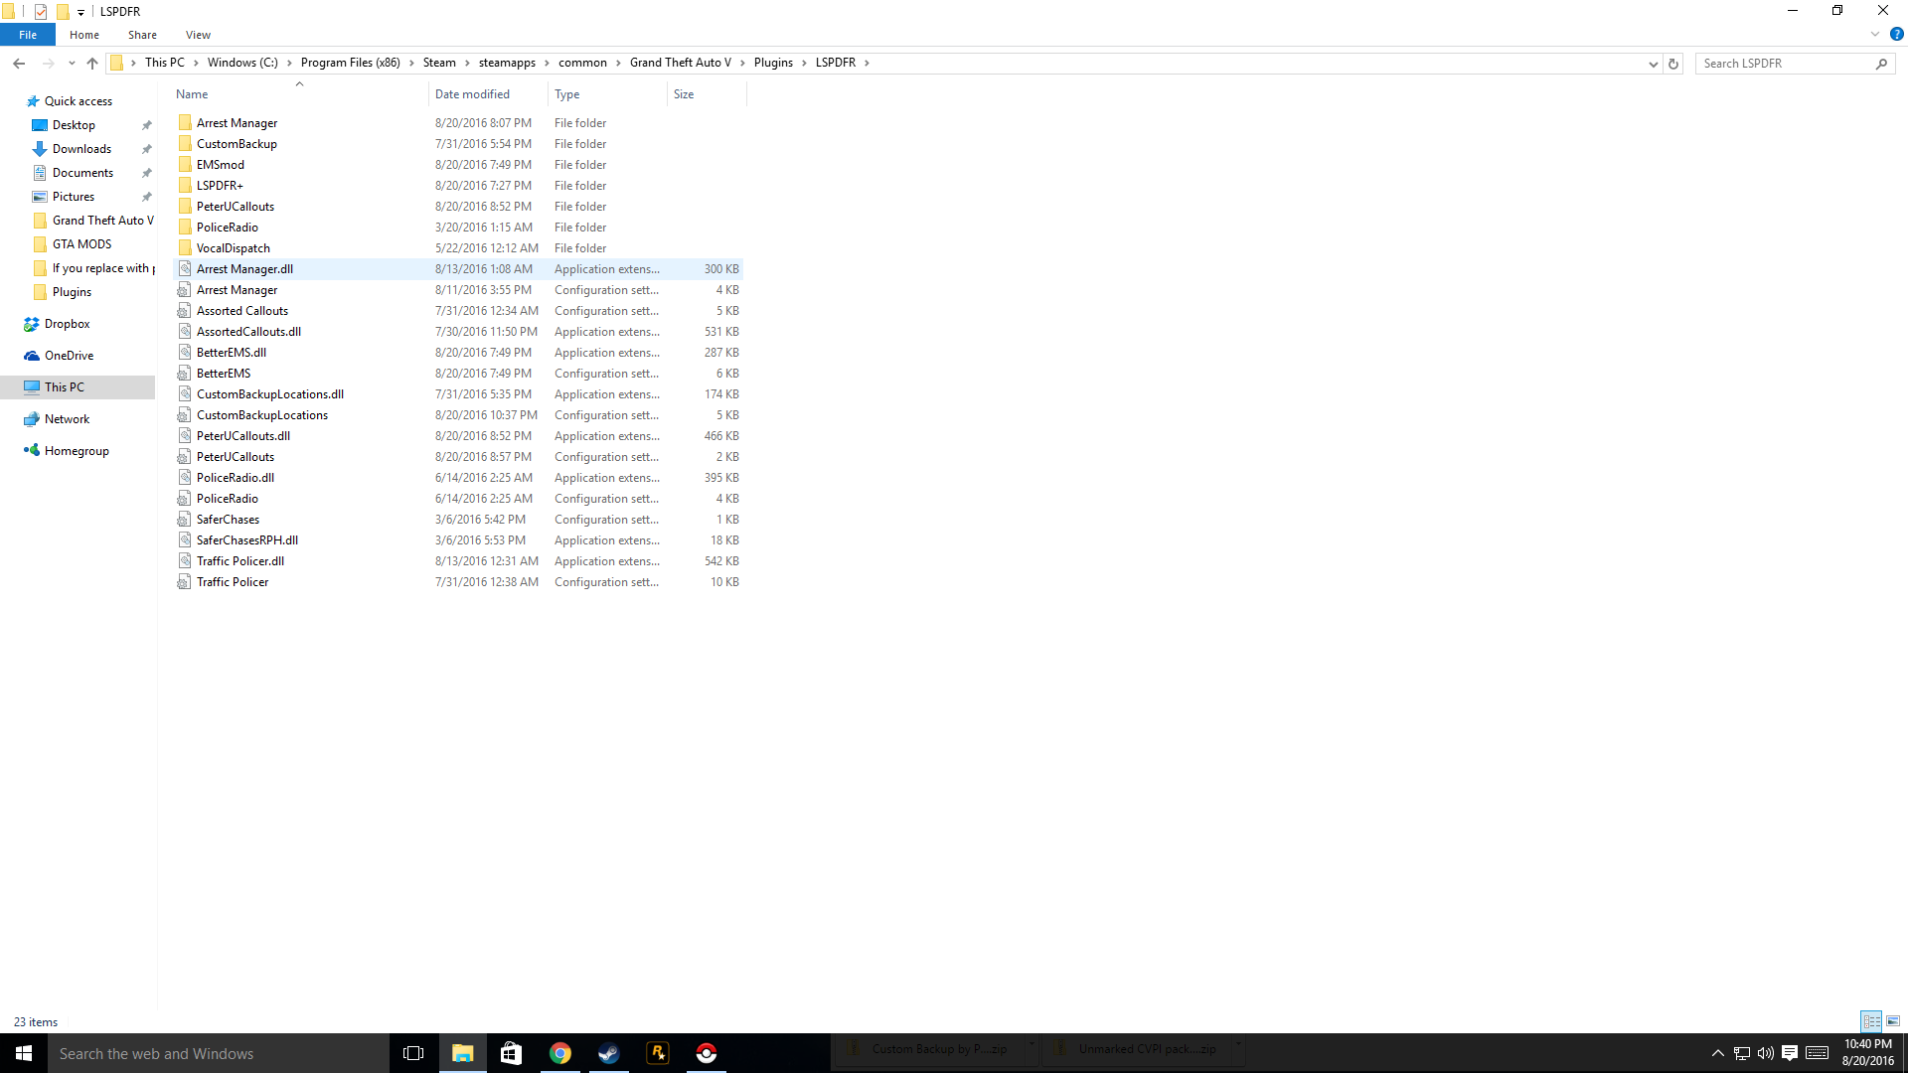
Task: Click the Task View taskbar icon
Action: [413, 1053]
